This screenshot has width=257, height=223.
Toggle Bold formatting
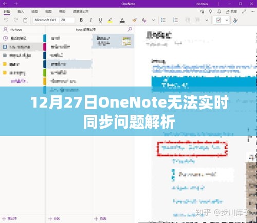[x=81, y=20]
